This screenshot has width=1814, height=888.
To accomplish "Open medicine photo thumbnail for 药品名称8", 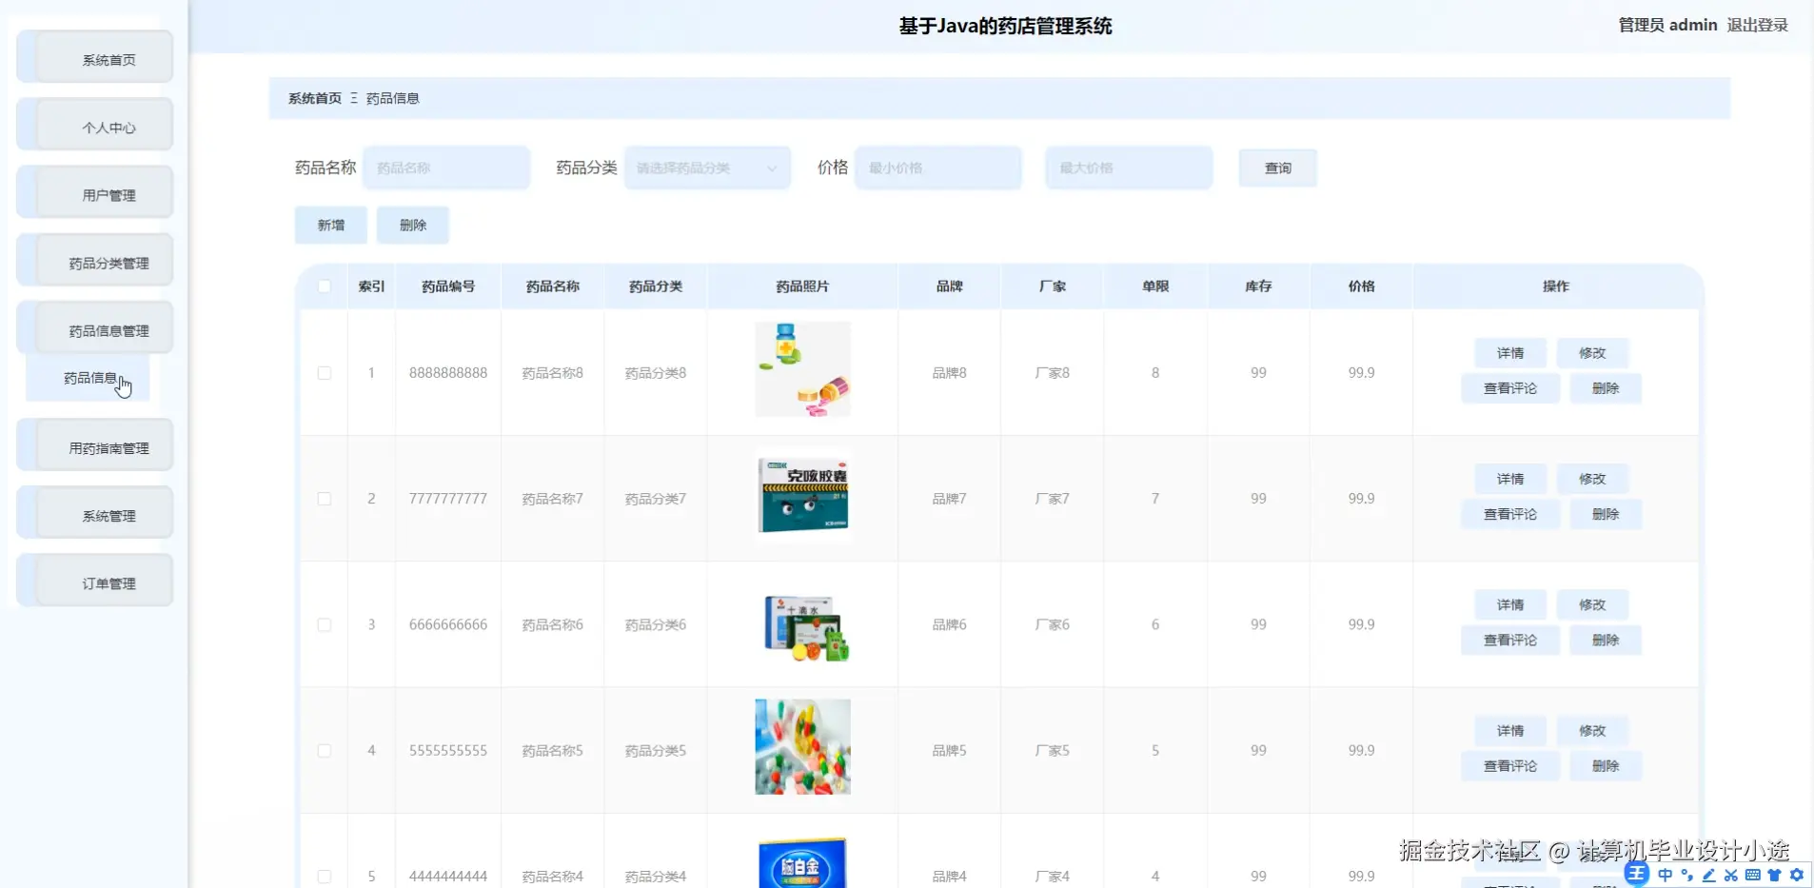I will (x=802, y=369).
